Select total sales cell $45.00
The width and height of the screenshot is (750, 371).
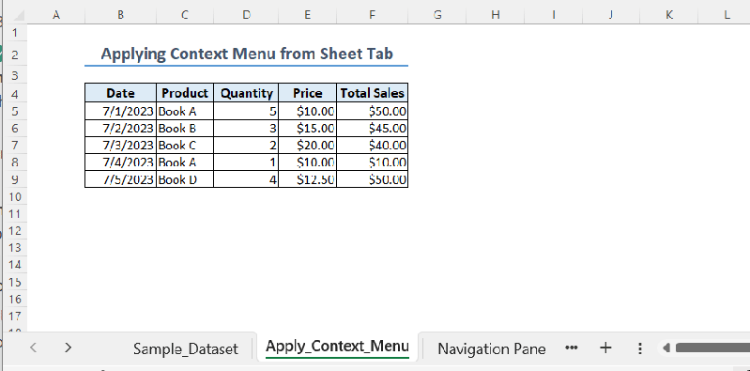[372, 129]
